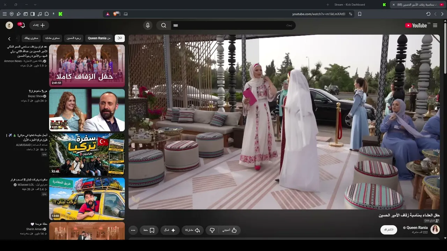Like the video with thumbs up

point(229,230)
